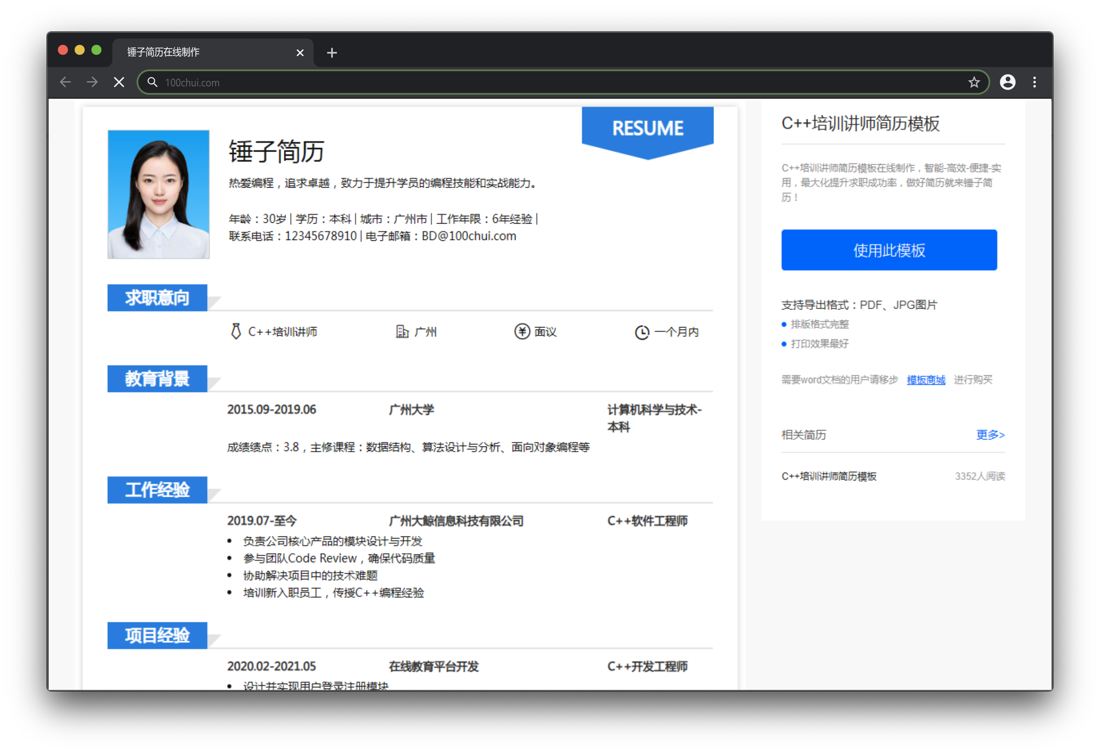The height and width of the screenshot is (753, 1100).
Task: Close the 锤子简历在线制作 tab
Action: click(300, 52)
